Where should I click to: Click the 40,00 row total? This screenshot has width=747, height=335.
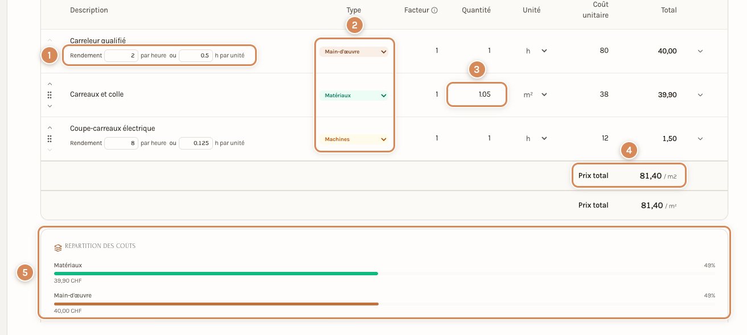(667, 51)
